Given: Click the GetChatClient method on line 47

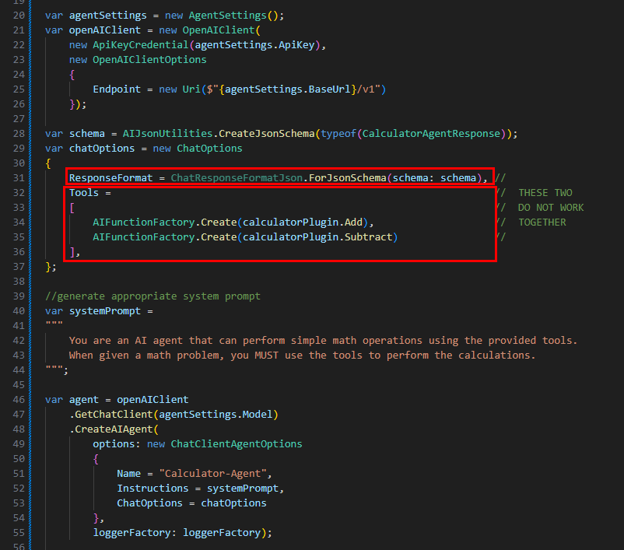Looking at the screenshot, I should (x=114, y=415).
